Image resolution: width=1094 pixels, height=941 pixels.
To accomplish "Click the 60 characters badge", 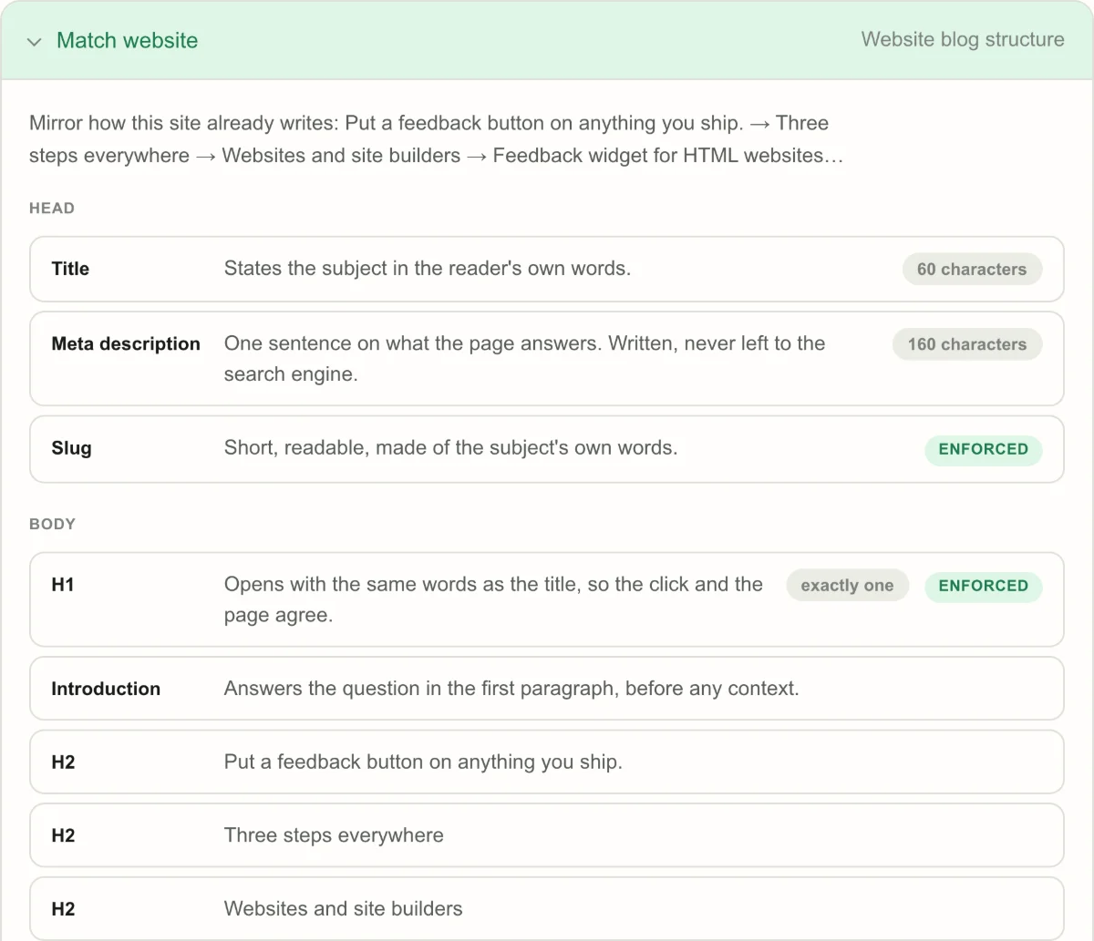I will coord(972,269).
